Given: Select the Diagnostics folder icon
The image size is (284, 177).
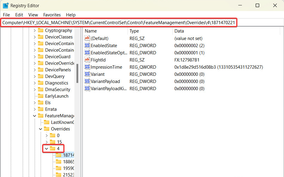Looking at the screenshot, I should 41,83.
